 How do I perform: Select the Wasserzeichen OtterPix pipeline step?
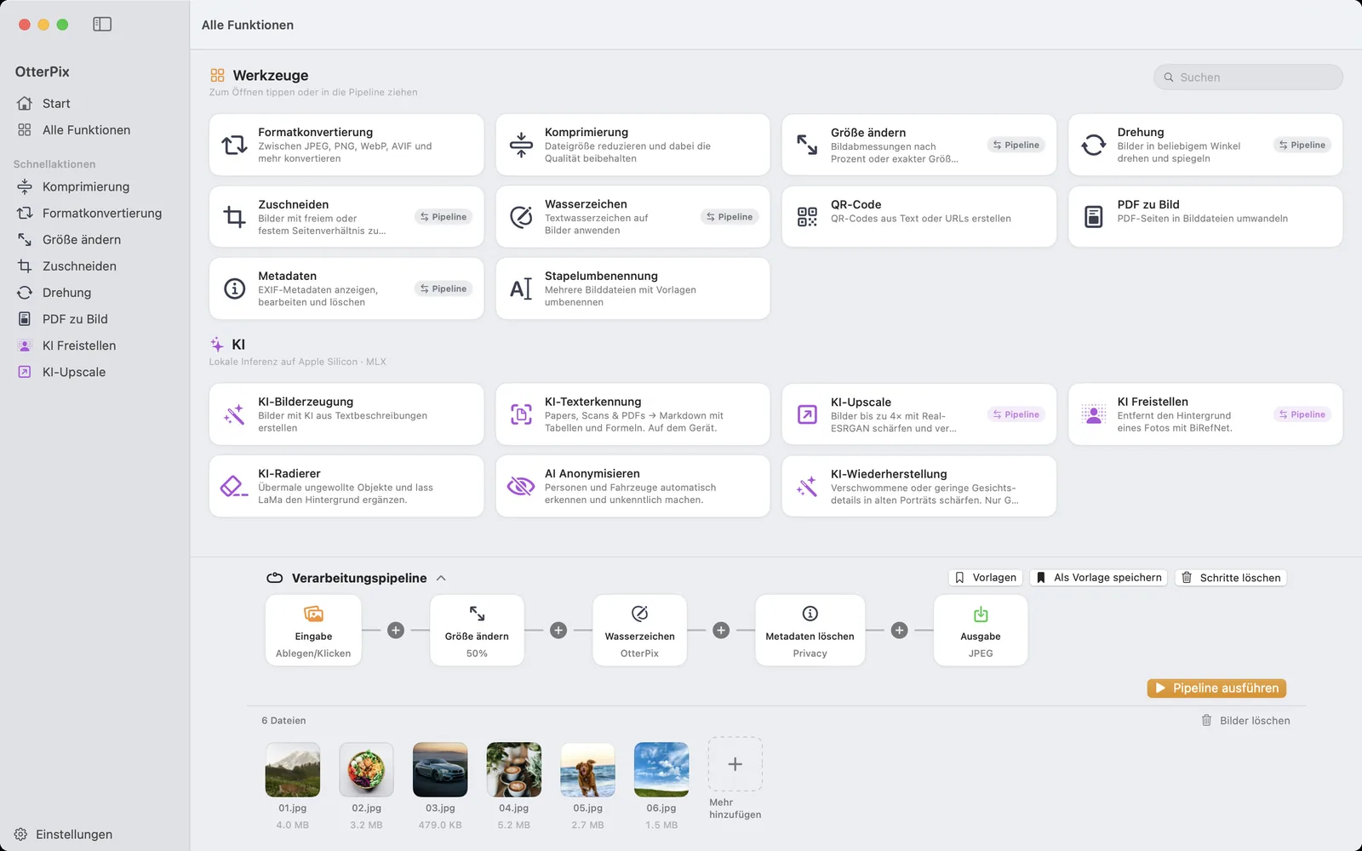coord(639,631)
